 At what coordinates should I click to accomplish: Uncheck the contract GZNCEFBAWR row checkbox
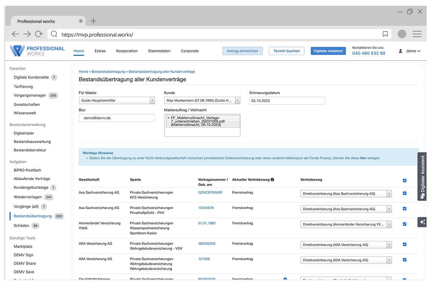[404, 193]
